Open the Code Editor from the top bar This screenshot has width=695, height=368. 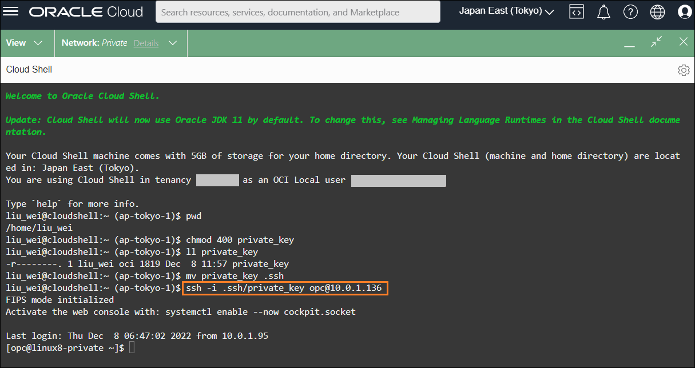(x=577, y=11)
